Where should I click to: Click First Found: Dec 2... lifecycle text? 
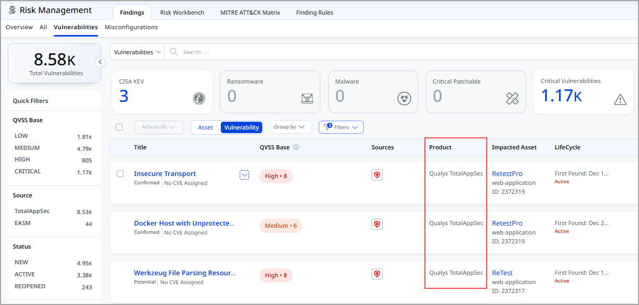(581, 223)
